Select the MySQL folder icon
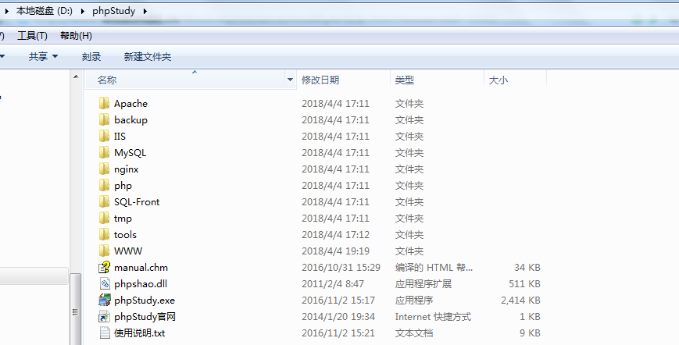The image size is (679, 345). [104, 153]
